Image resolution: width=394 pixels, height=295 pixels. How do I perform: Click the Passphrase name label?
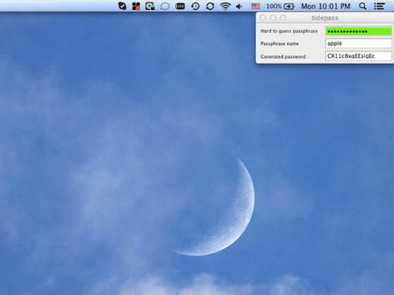pos(279,44)
